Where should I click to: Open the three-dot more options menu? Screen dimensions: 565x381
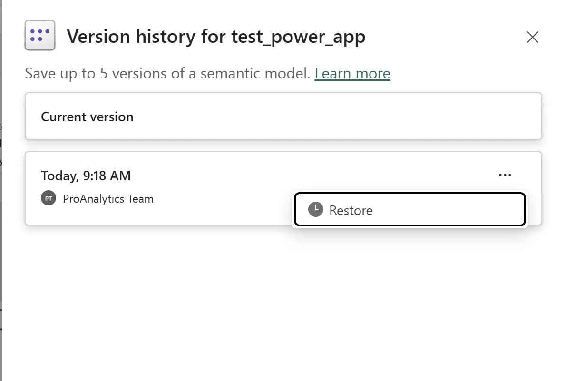pos(505,176)
